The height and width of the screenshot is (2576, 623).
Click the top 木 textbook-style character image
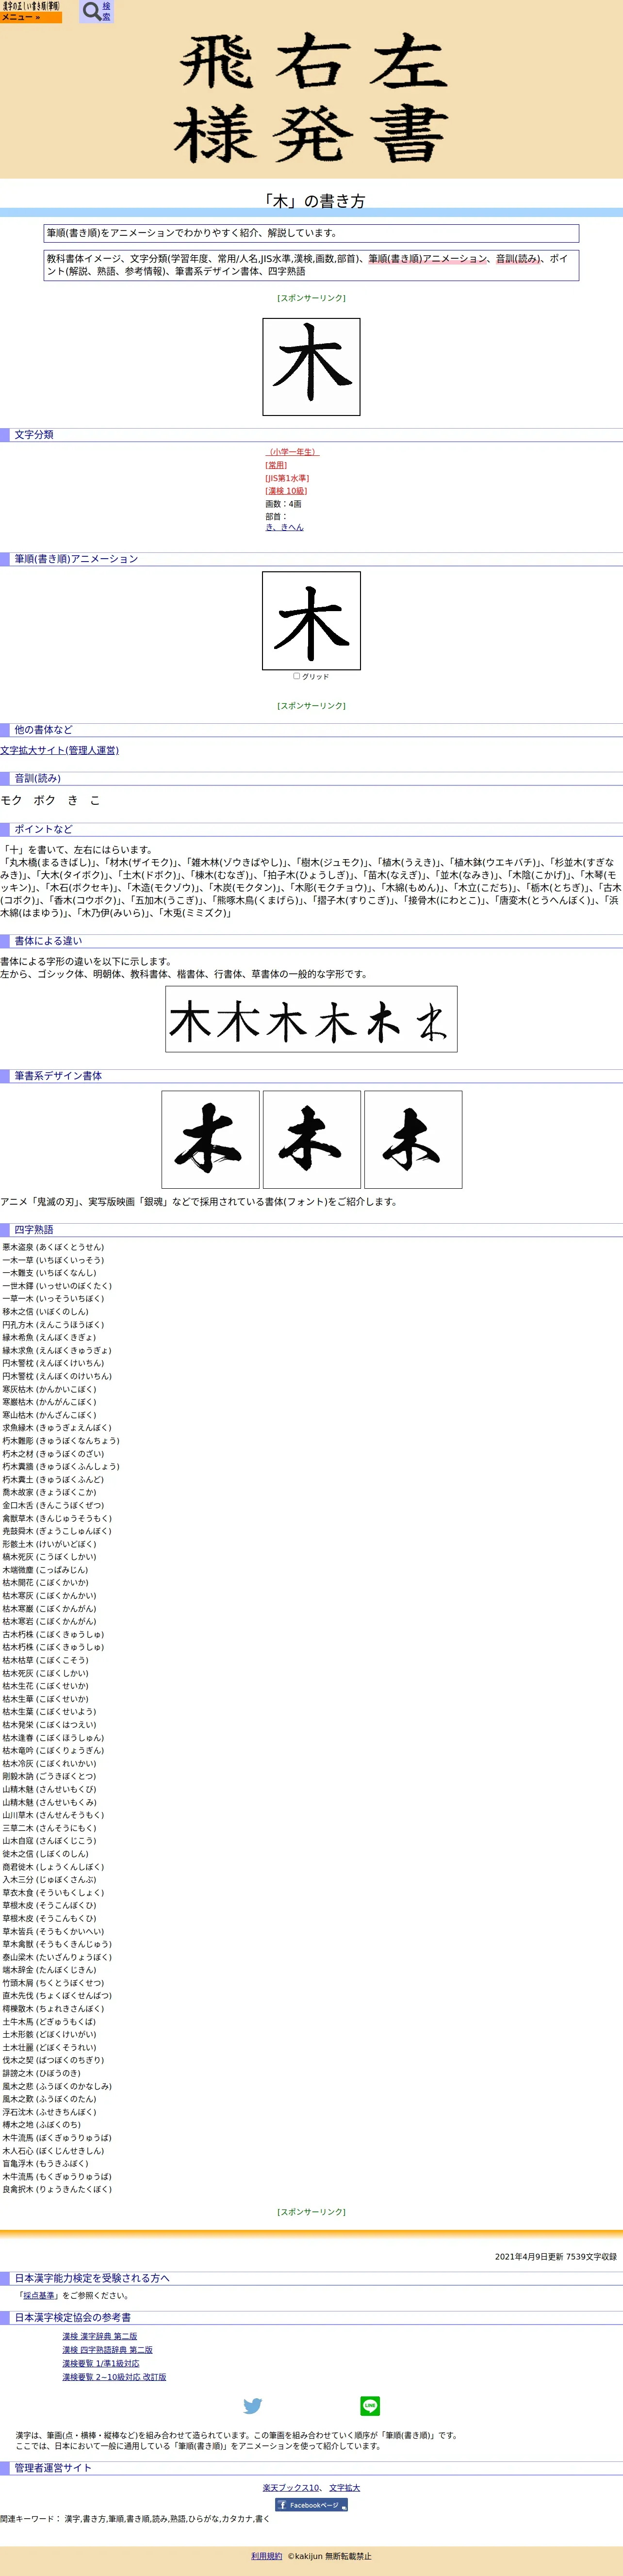click(x=311, y=367)
